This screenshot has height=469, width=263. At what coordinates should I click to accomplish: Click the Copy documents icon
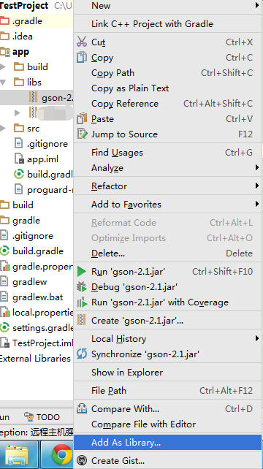pyautogui.click(x=82, y=57)
